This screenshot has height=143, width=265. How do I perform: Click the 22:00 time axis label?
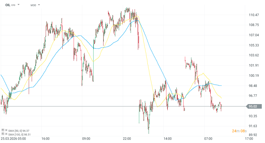(x=127, y=139)
